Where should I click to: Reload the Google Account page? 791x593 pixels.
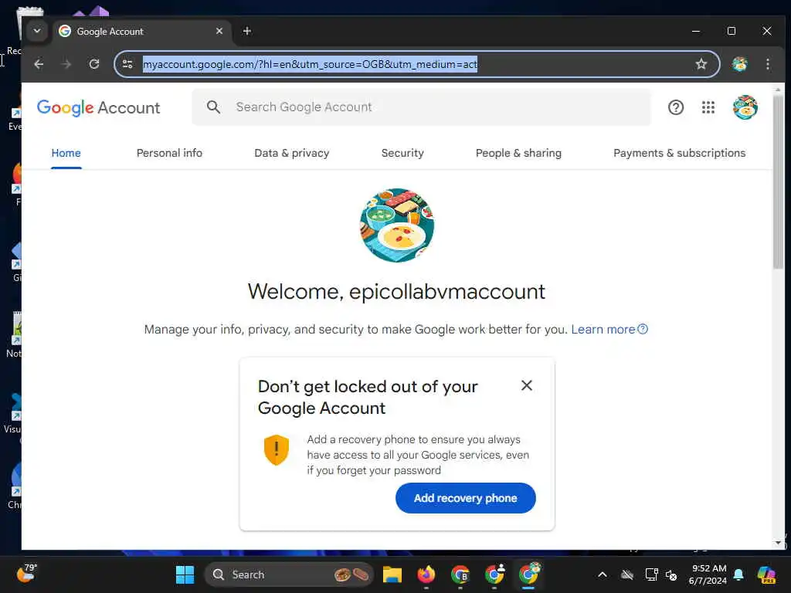coord(93,64)
